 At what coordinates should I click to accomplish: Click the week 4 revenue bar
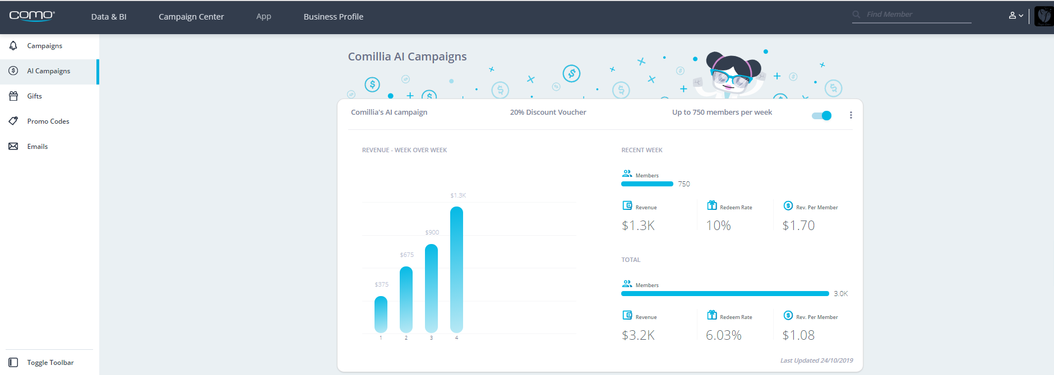456,270
